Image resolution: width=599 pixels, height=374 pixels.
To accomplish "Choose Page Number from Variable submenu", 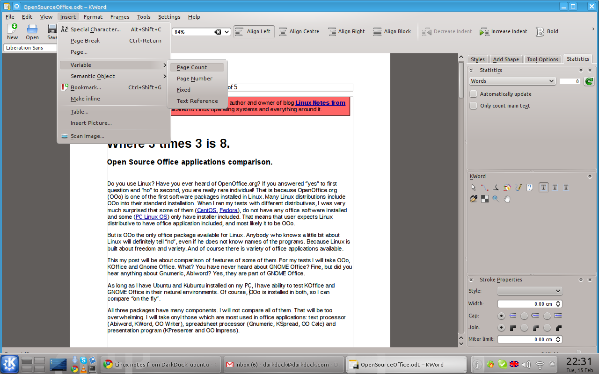I will [197, 79].
